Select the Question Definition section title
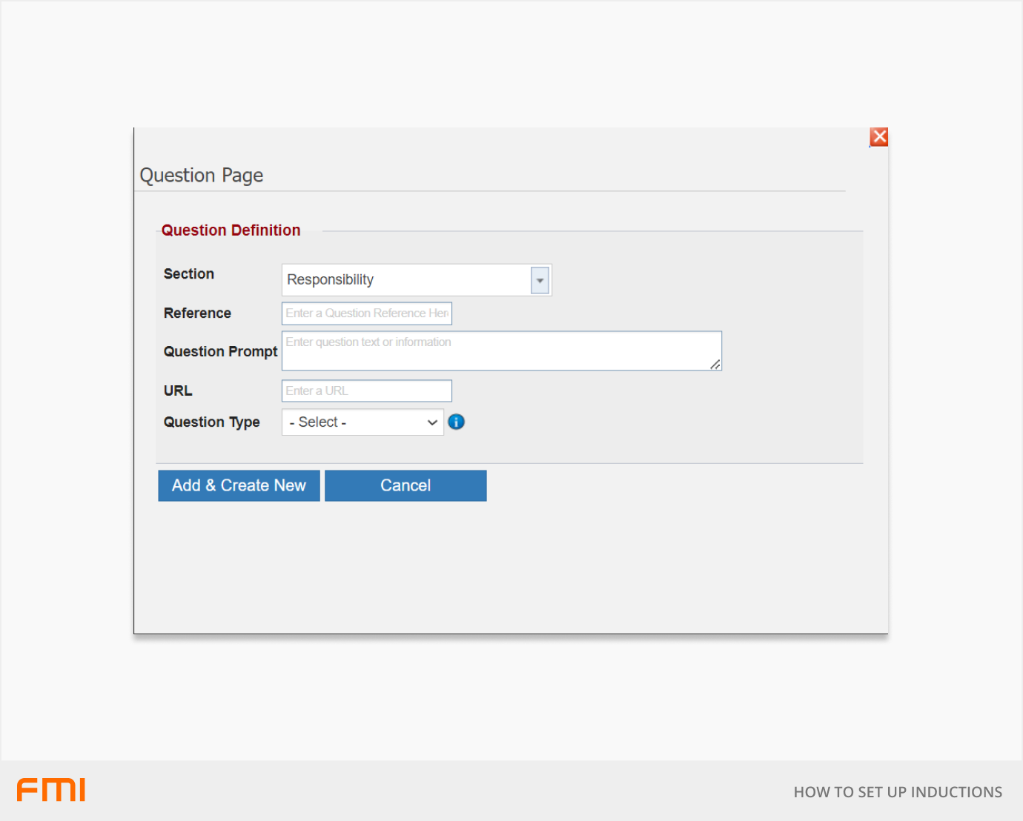 coord(231,230)
